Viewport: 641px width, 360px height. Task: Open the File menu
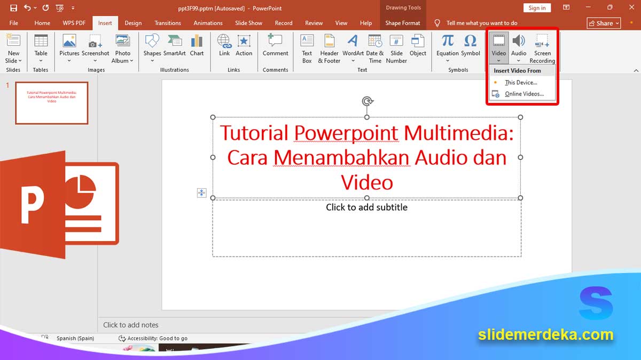tap(14, 23)
